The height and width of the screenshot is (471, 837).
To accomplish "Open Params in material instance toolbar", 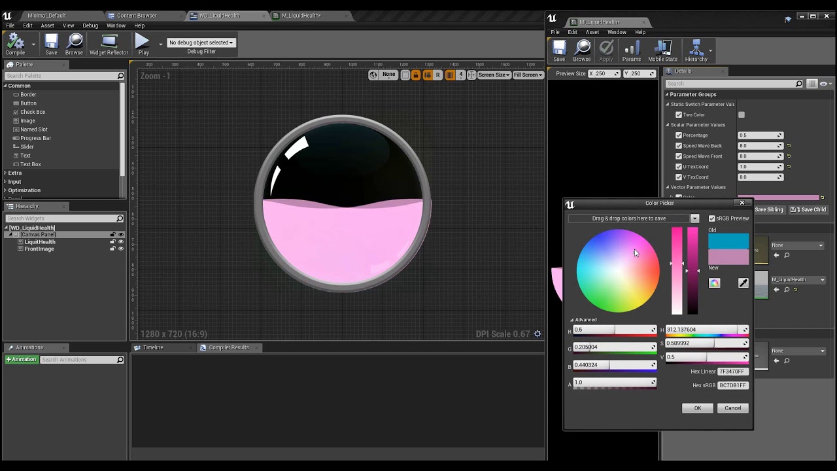I will coord(632,50).
